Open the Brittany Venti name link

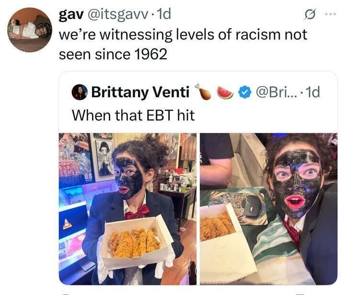(x=140, y=92)
